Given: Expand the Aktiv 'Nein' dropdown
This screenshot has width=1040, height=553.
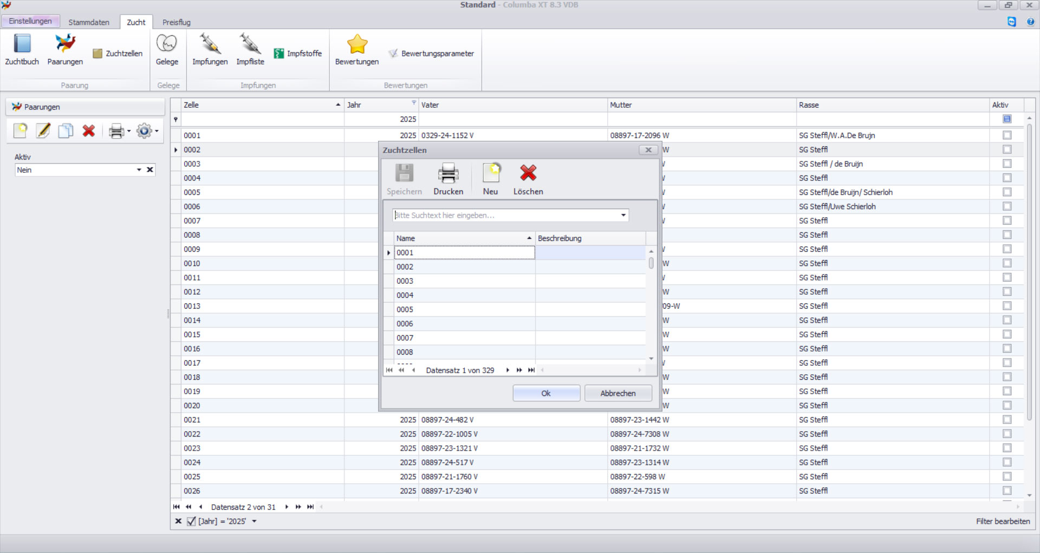Looking at the screenshot, I should [x=139, y=170].
